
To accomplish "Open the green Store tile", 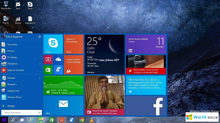I will click(x=48, y=70).
